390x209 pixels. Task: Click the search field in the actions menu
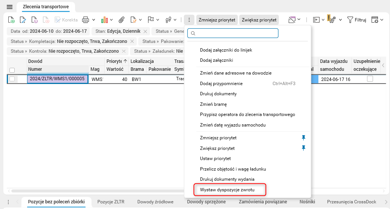click(x=233, y=33)
